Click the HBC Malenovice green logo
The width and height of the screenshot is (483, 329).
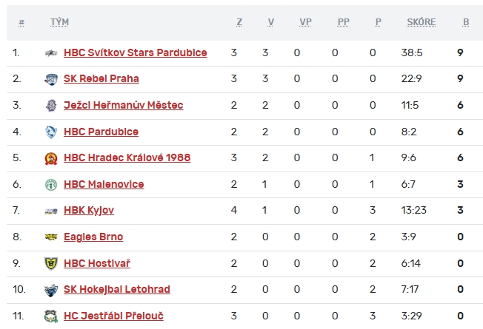pyautogui.click(x=51, y=185)
